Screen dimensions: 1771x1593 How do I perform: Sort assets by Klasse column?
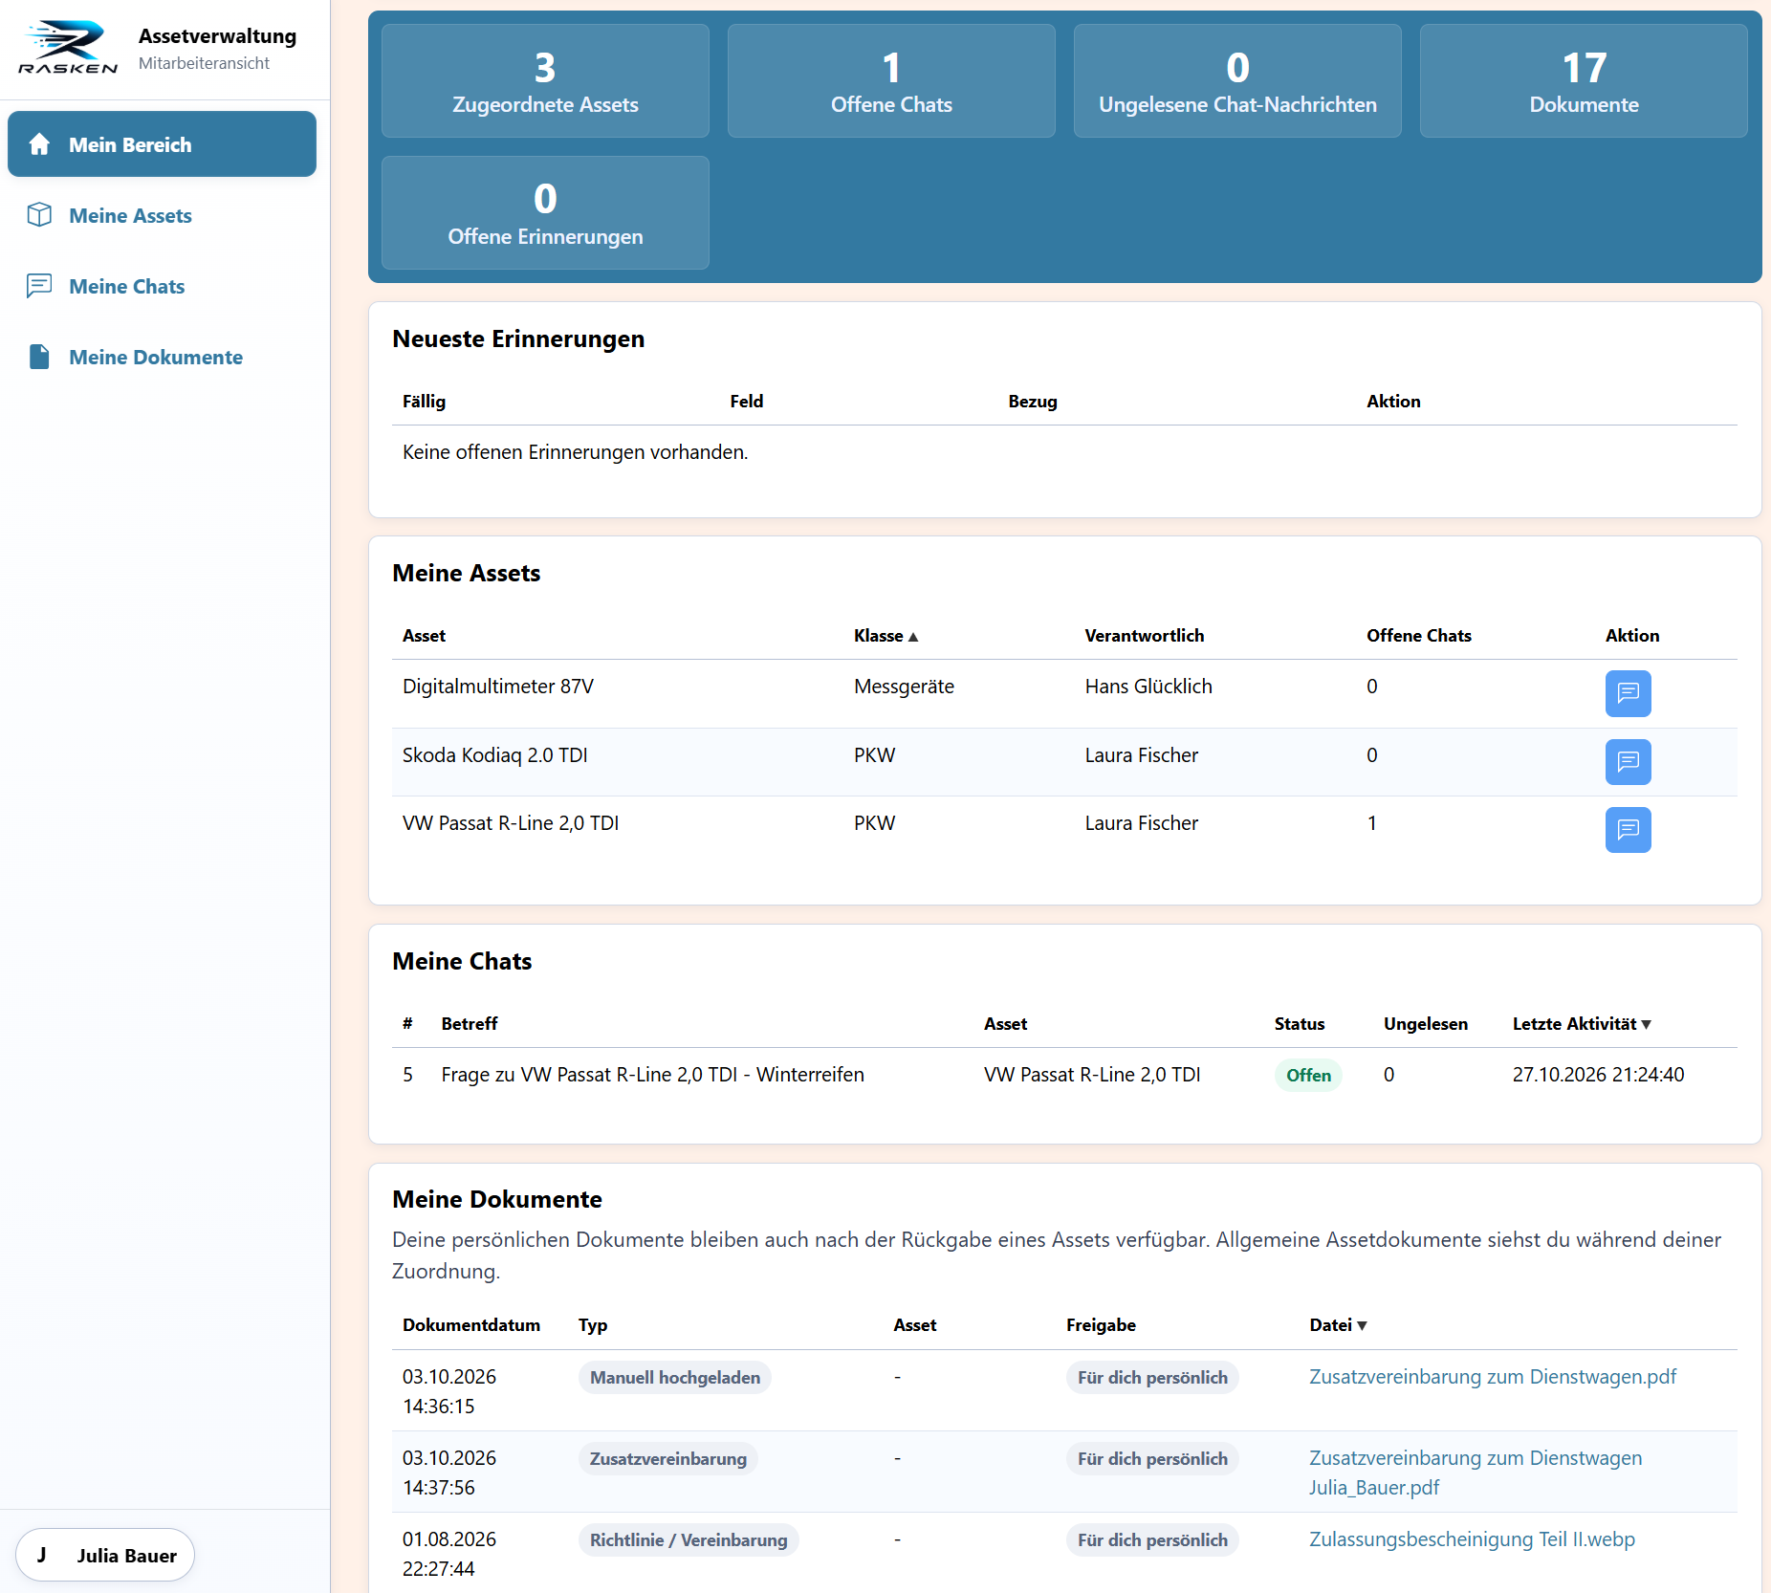(885, 636)
